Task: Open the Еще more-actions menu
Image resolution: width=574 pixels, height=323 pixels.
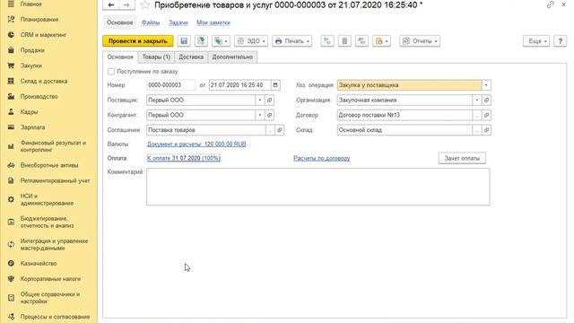Action: point(536,41)
